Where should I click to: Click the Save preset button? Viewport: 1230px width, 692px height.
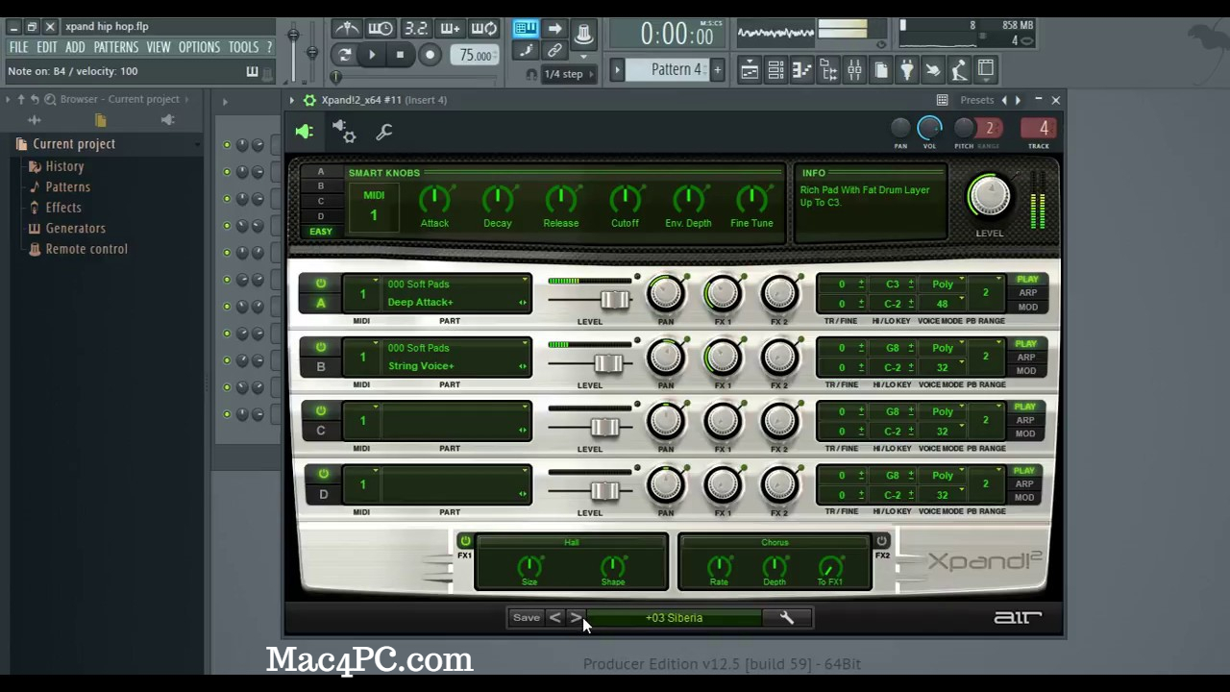pyautogui.click(x=527, y=618)
